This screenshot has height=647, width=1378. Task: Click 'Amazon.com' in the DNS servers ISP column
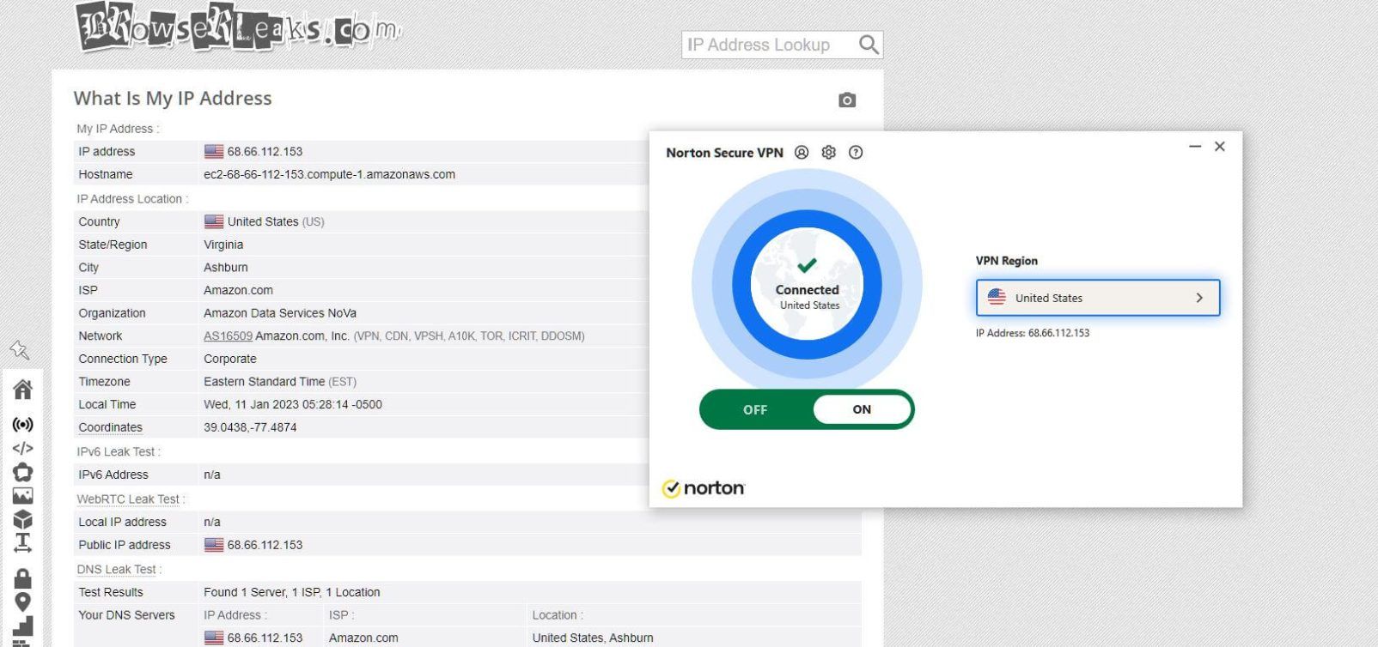pos(363,638)
